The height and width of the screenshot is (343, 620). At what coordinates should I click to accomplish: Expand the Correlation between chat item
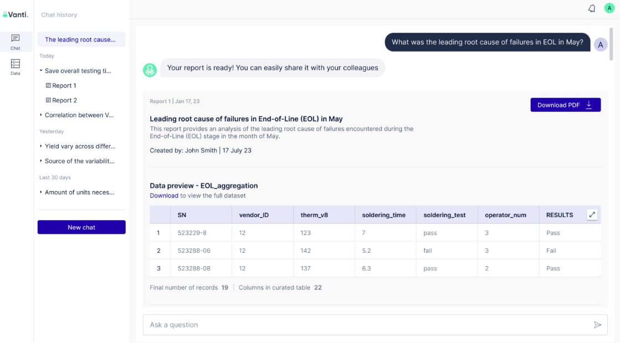[41, 115]
